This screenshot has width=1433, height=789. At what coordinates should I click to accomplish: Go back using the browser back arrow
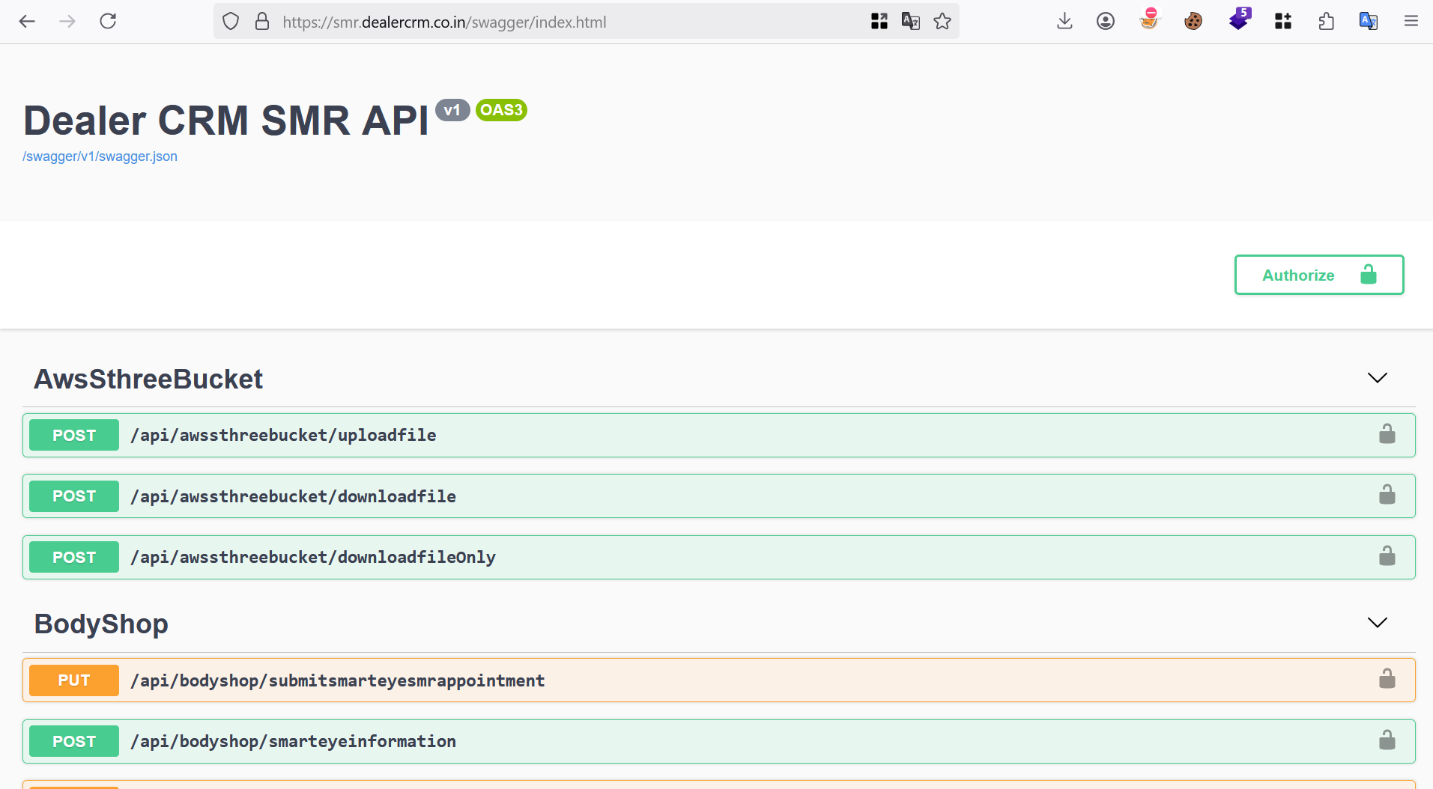coord(27,21)
